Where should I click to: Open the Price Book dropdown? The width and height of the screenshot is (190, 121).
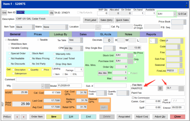click(x=185, y=22)
